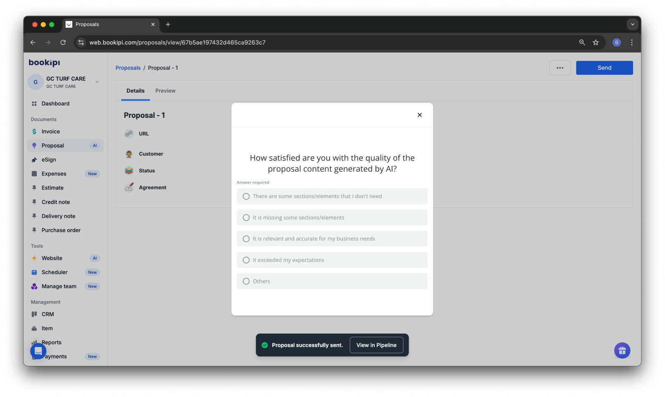Open the AI Website builder tool
The width and height of the screenshot is (665, 397).
click(x=52, y=258)
